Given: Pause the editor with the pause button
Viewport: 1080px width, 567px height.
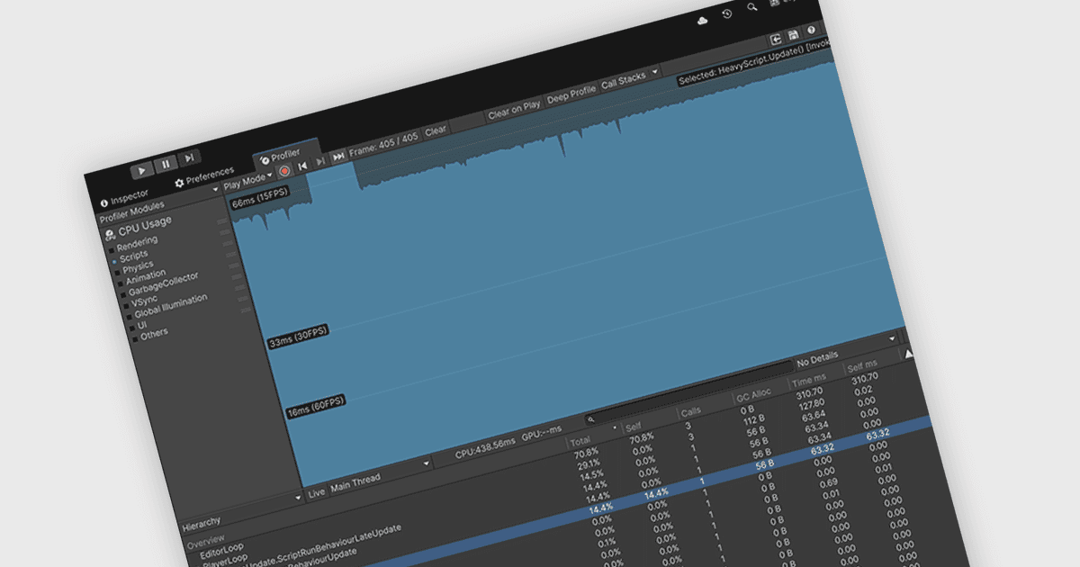Looking at the screenshot, I should 166,165.
